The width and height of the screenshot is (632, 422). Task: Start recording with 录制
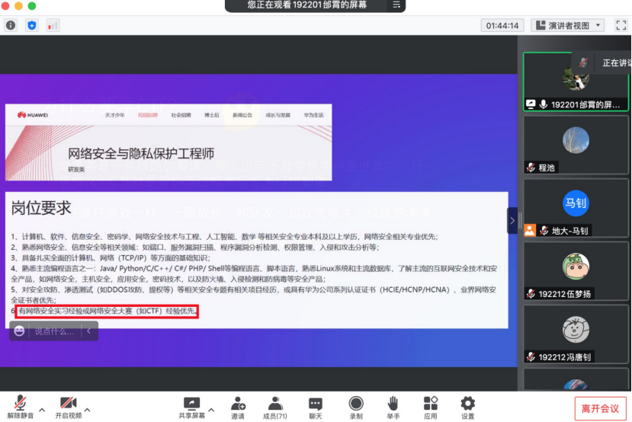coord(355,408)
